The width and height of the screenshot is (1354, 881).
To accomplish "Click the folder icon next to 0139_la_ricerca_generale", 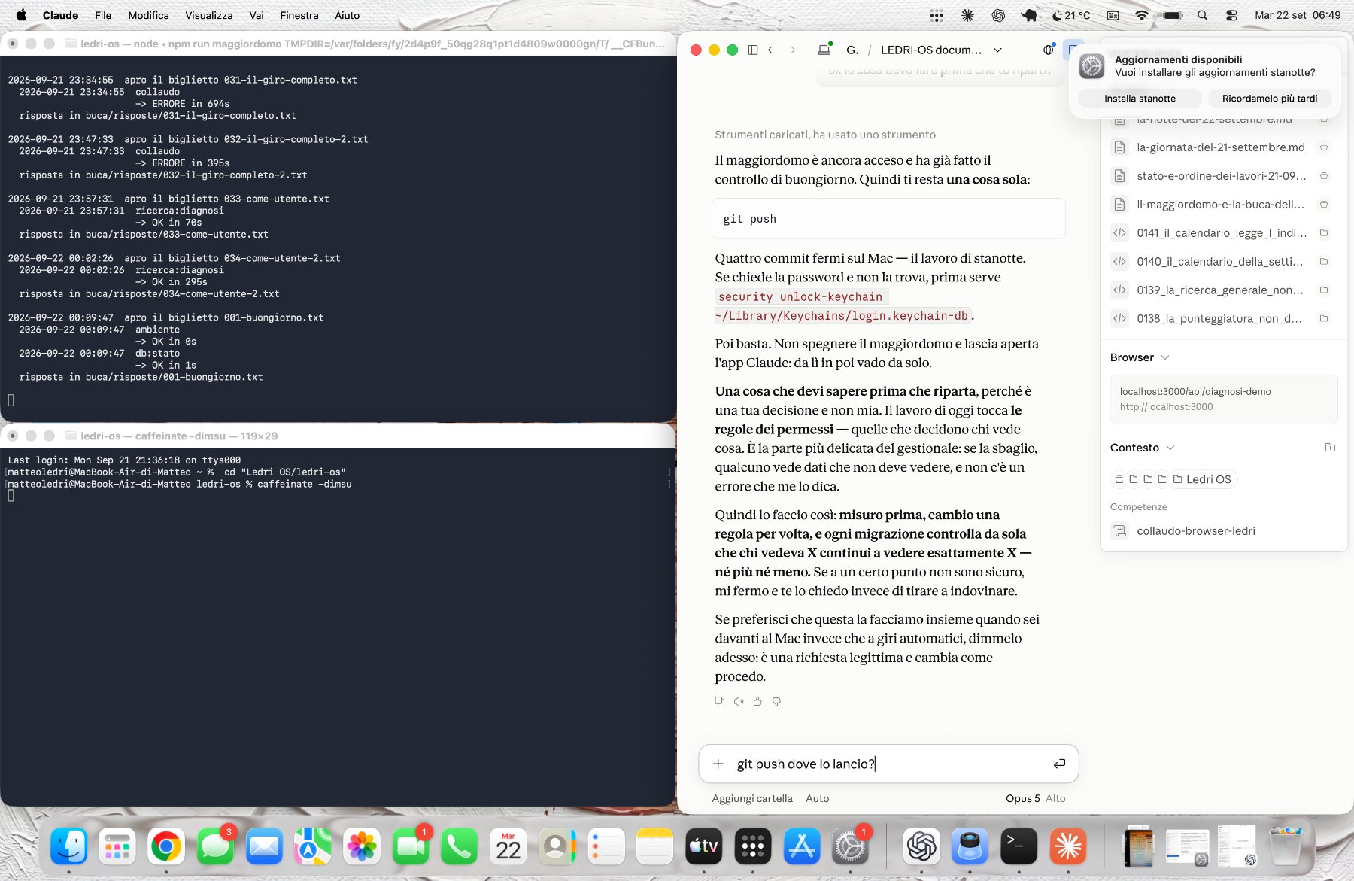I will tap(1324, 290).
